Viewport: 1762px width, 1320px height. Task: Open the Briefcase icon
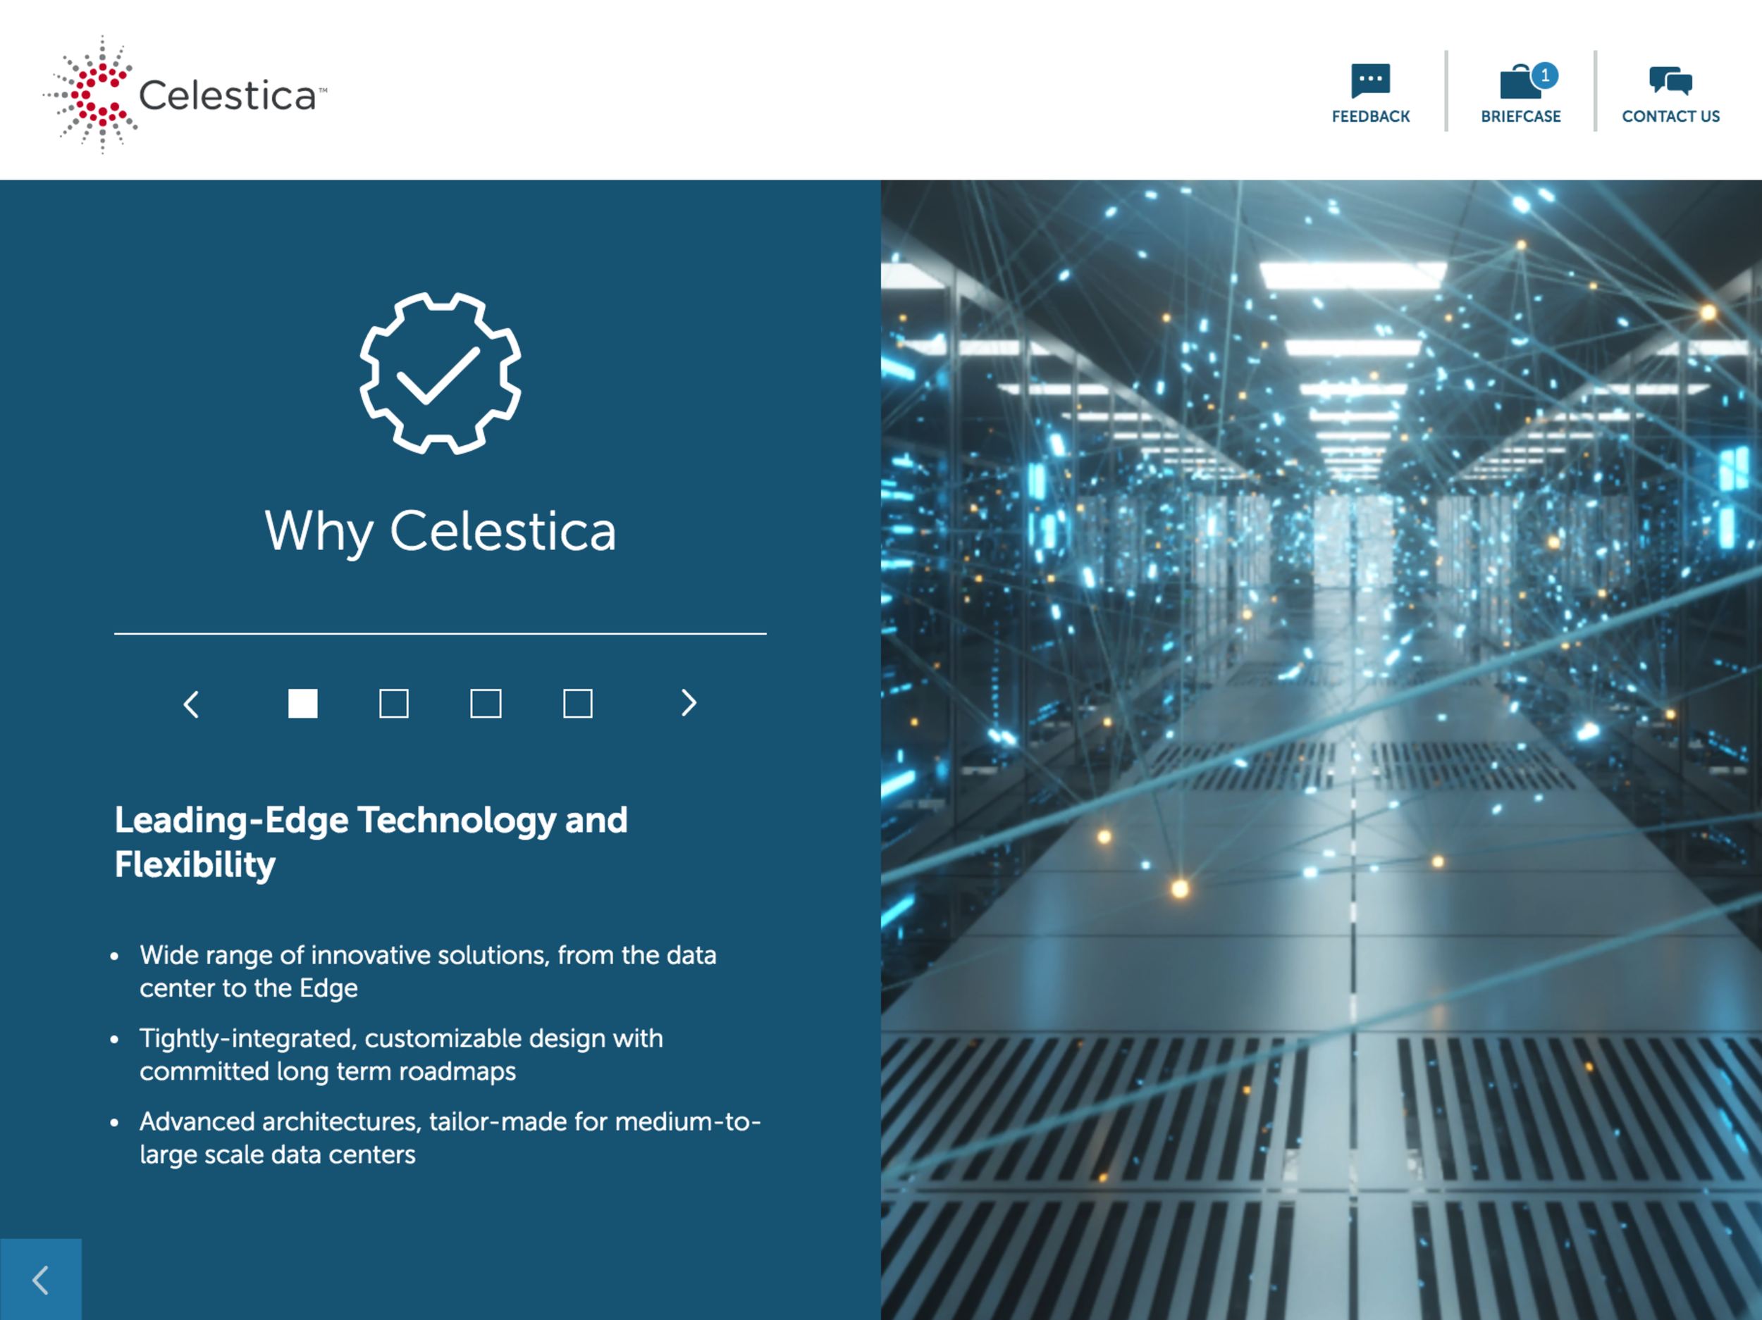[1520, 84]
